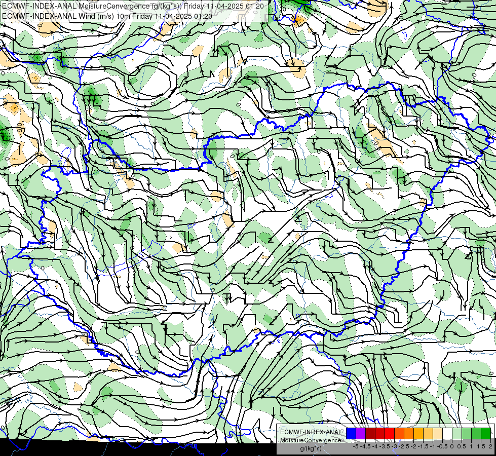Click the 'Wind (m/s) 10m' title line
Image resolution: width=496 pixels, height=456 pixels.
click(x=107, y=16)
